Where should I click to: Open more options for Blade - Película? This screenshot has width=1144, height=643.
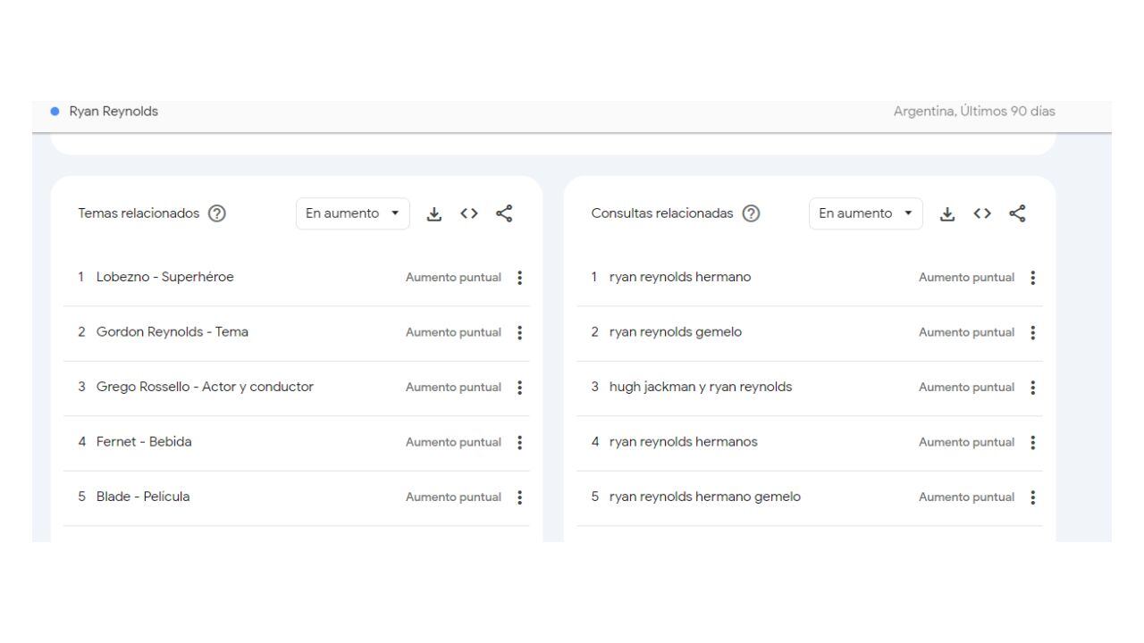520,497
